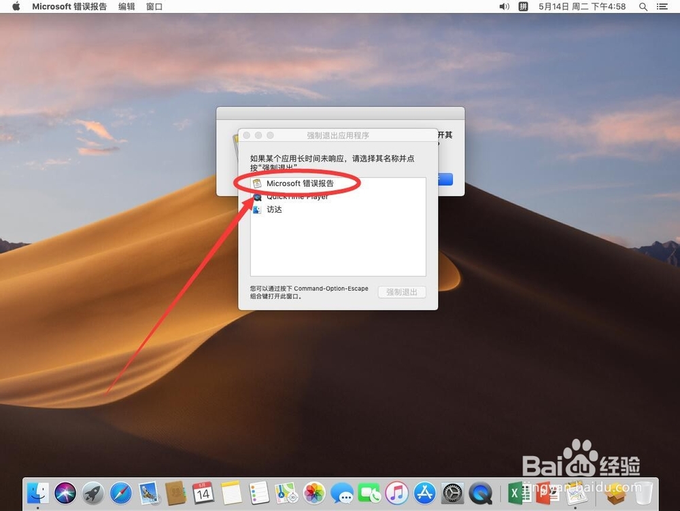Open cardboard box installer icon in Dock

point(615,493)
